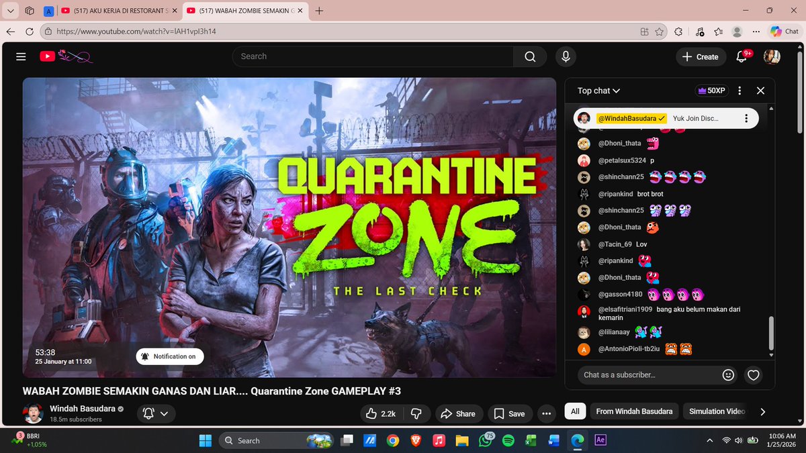Click username @elsafitriani1909 in chat
Screen dimensions: 806x453
pos(625,309)
